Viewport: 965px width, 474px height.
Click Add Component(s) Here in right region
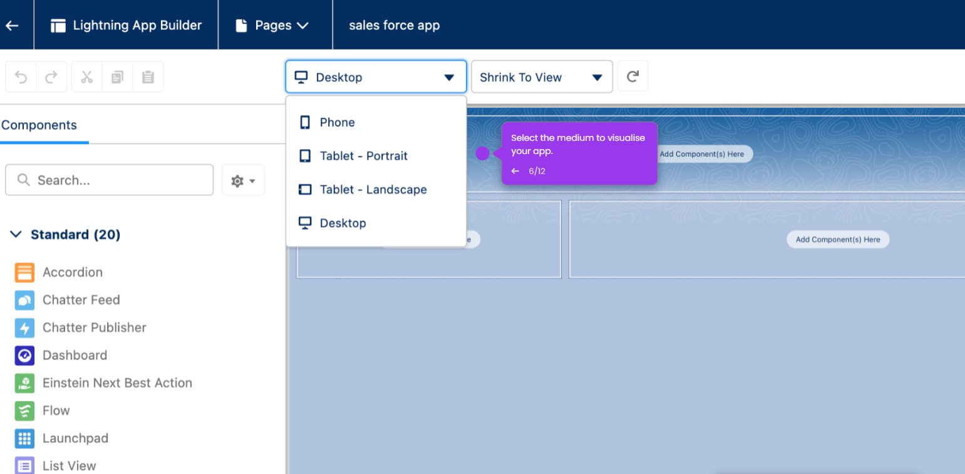pyautogui.click(x=838, y=239)
